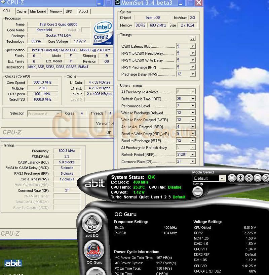
Task: Click the Code Name value 'Kentsfield'
Action: coord(44,30)
